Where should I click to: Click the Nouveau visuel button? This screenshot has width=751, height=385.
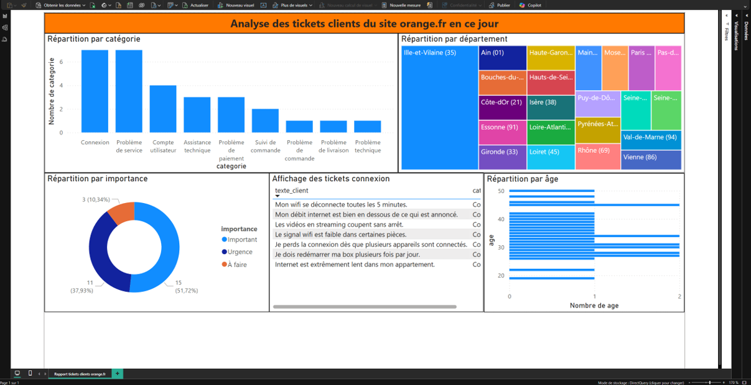[x=236, y=5]
